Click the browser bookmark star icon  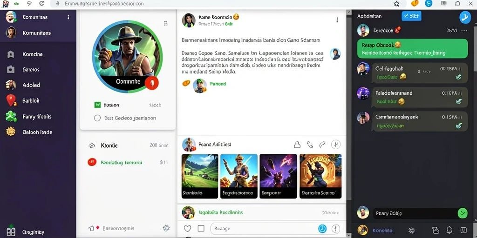[396, 4]
